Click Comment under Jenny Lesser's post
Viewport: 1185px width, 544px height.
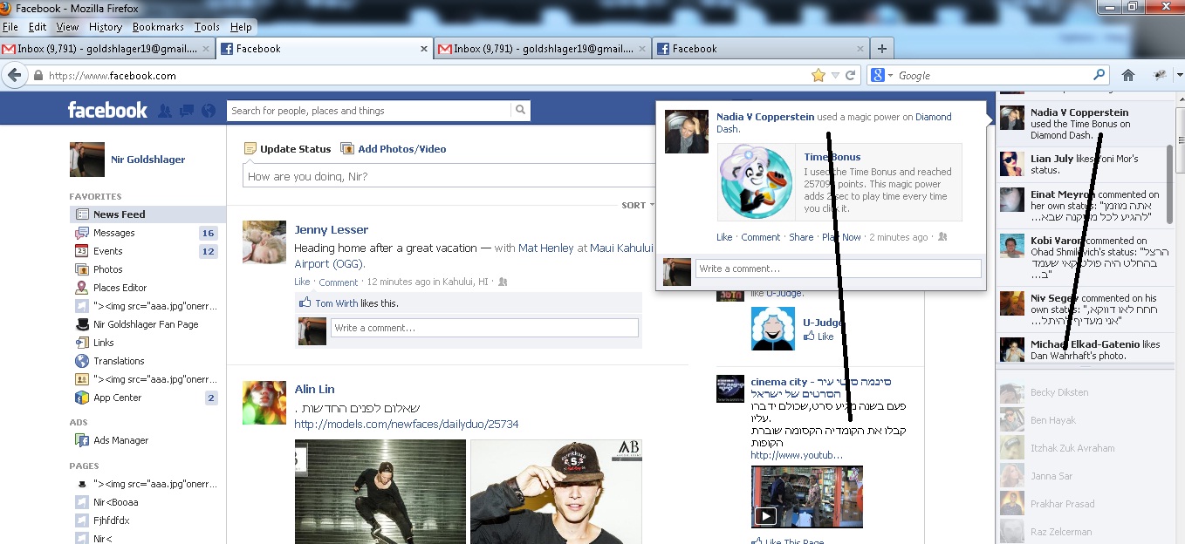[339, 282]
